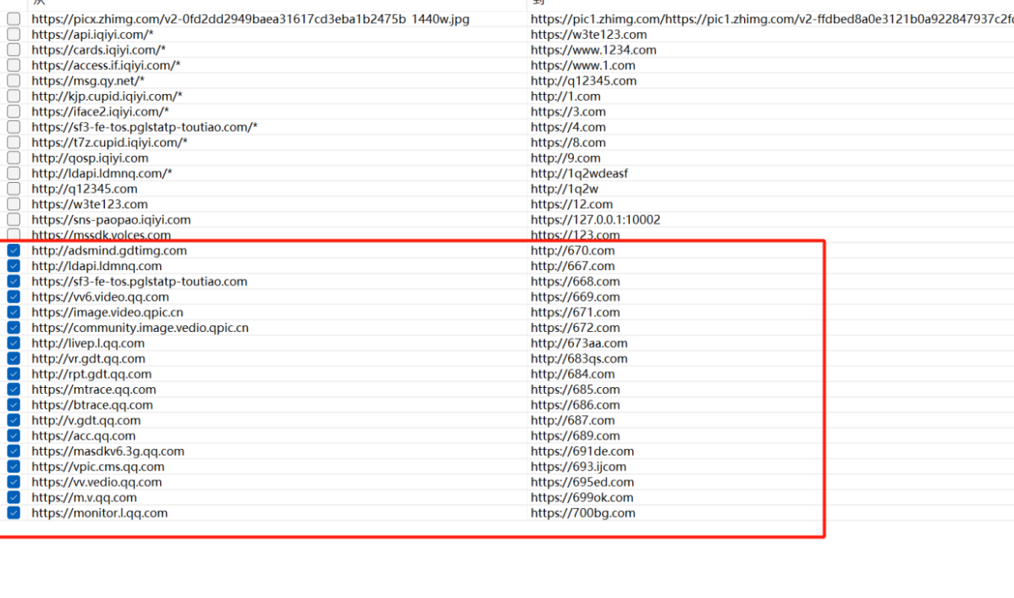This screenshot has width=1014, height=598.
Task: Uncheck the https://community.image.vedio.qpic.cn row
Action: coord(14,328)
